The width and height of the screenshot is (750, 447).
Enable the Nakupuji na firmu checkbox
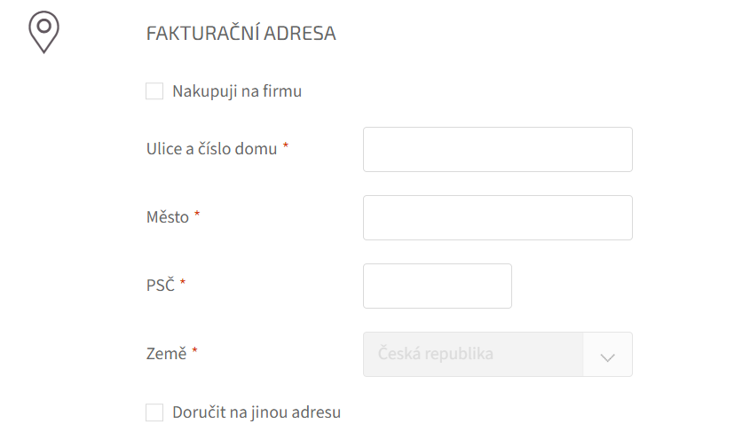click(x=154, y=91)
